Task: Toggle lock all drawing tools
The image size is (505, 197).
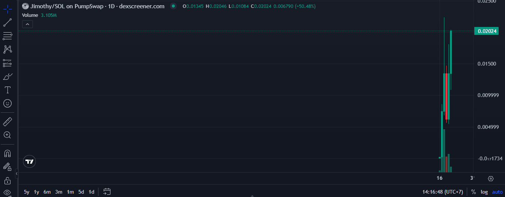Action: (x=7, y=181)
